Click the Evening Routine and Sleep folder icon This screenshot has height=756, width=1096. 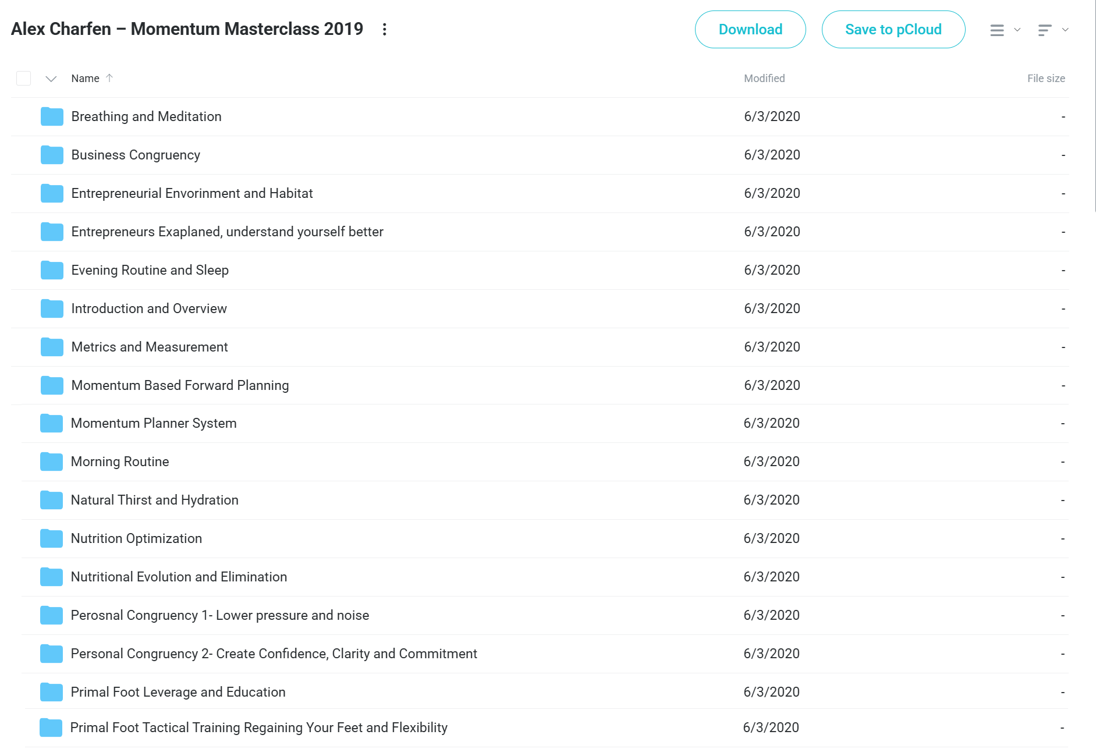pyautogui.click(x=52, y=270)
